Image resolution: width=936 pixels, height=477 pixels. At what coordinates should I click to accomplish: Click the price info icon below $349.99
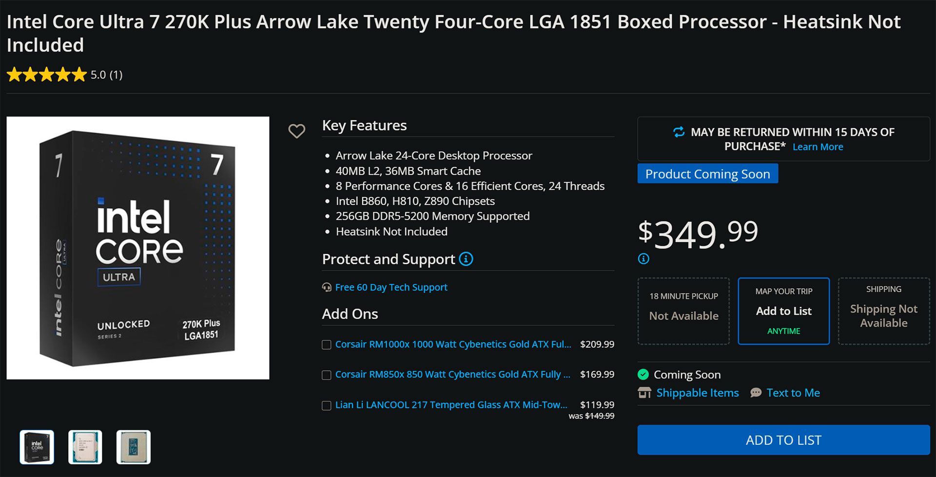[x=643, y=259]
